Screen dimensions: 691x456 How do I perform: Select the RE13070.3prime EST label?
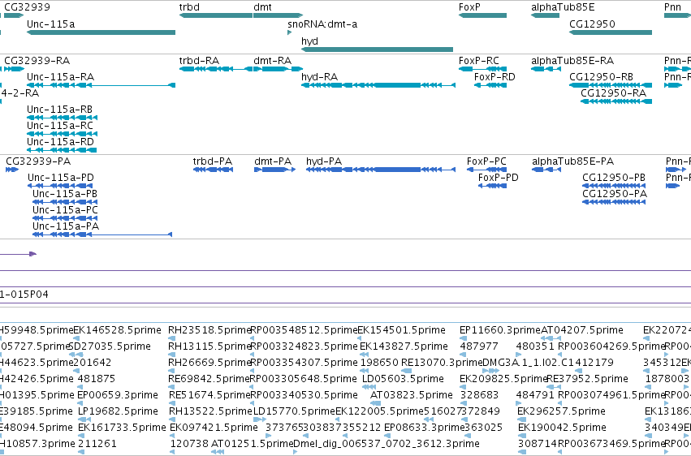pos(442,363)
